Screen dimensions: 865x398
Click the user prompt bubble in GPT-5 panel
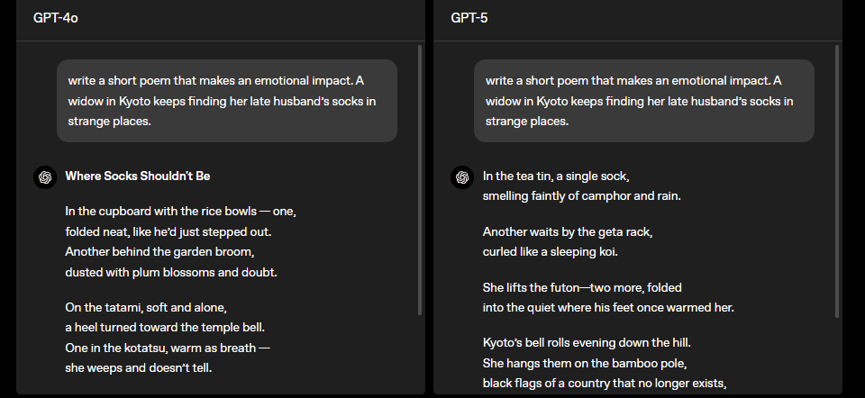643,101
